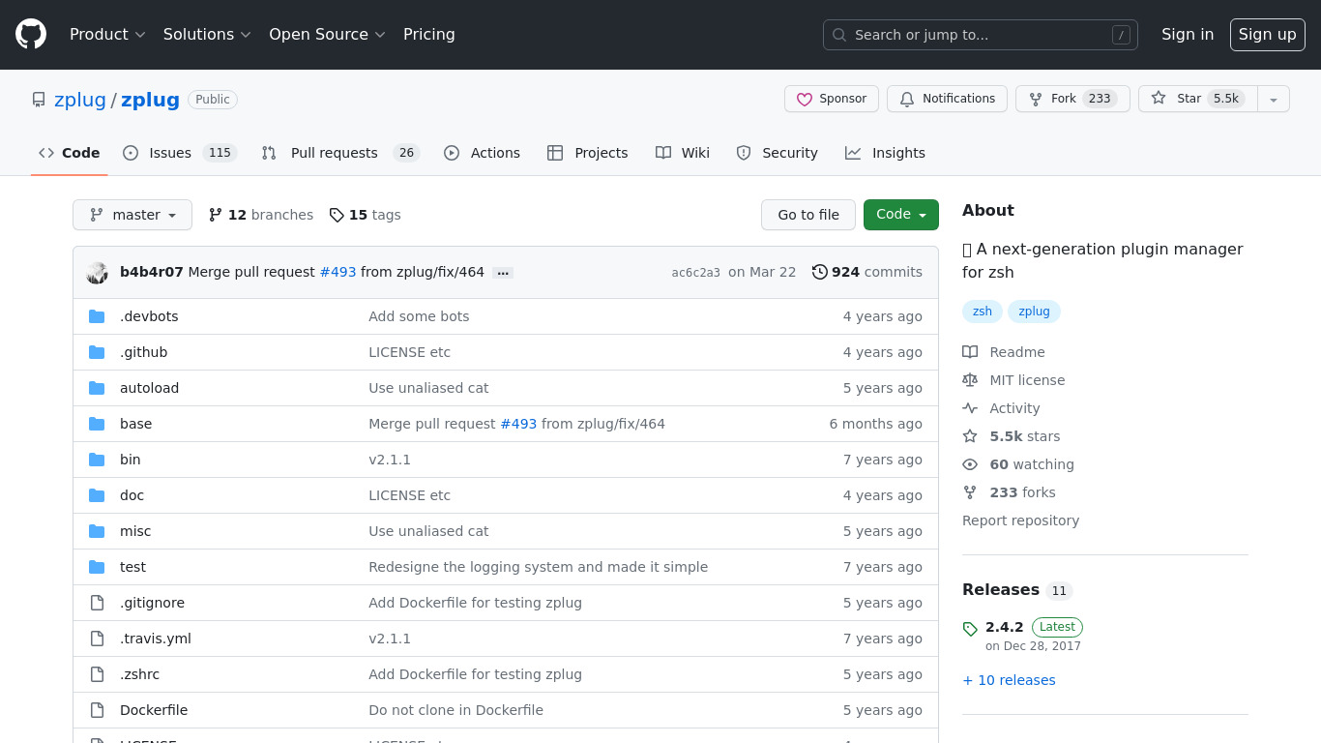Click the tag icon beside 15 tags

click(337, 215)
